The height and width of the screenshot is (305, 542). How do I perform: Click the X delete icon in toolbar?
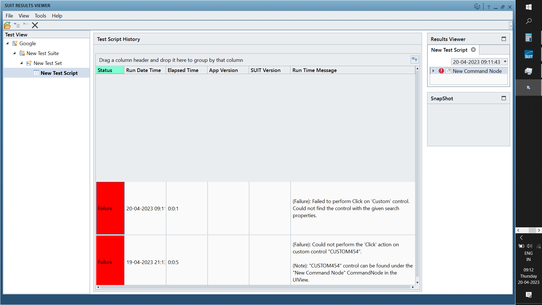coord(35,25)
